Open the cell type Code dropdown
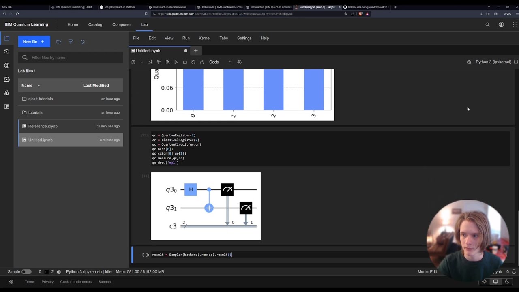This screenshot has width=519, height=292. (221, 62)
